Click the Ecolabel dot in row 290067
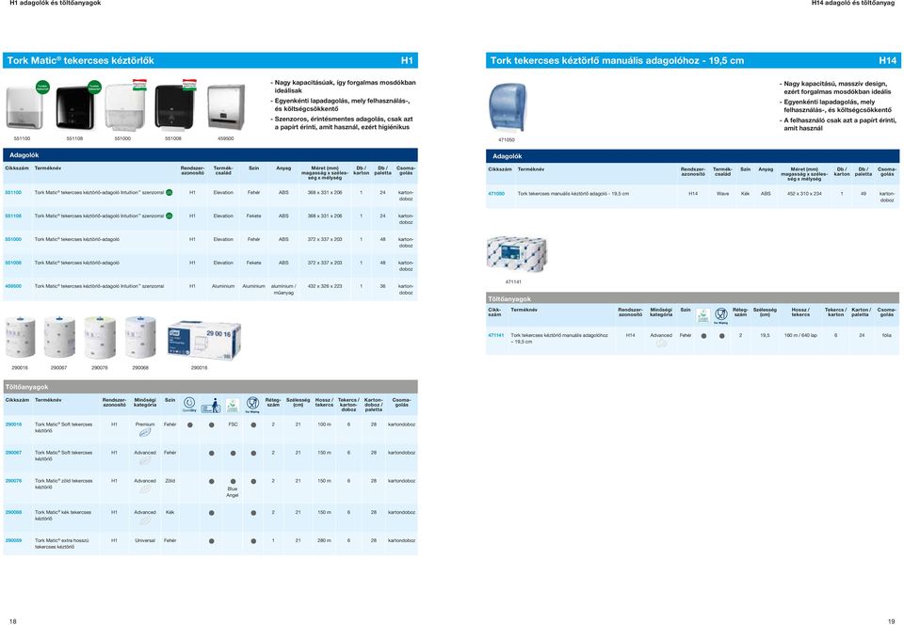 233,454
